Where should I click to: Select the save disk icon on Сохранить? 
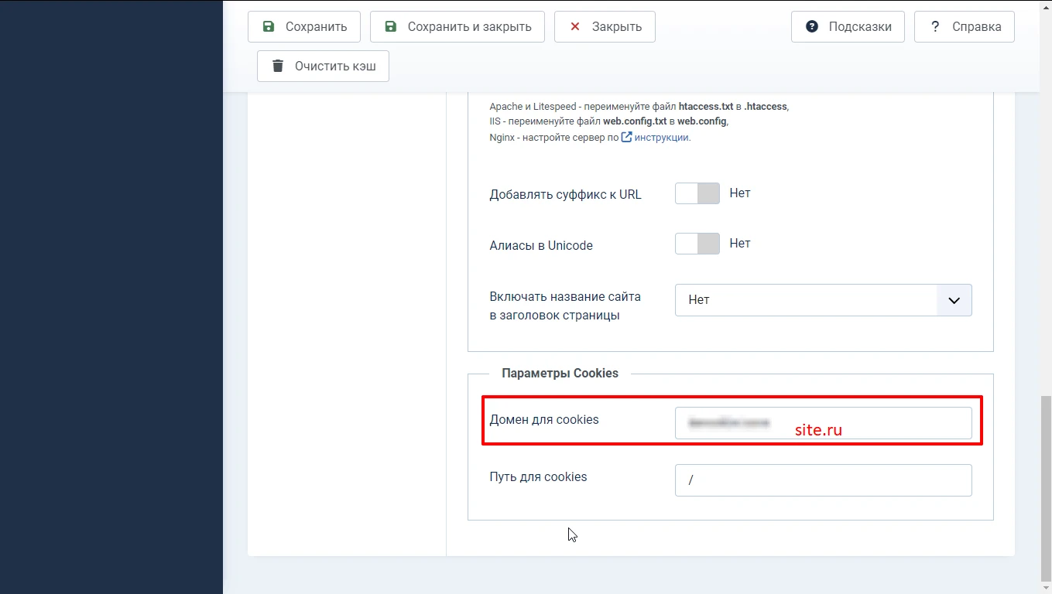[269, 26]
